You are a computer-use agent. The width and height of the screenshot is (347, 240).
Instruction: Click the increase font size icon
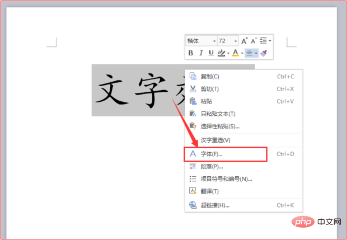[x=245, y=41]
